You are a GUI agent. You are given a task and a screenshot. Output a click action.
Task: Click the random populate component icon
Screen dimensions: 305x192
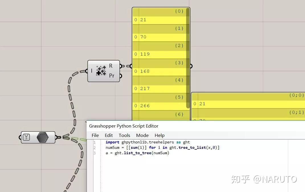101,71
